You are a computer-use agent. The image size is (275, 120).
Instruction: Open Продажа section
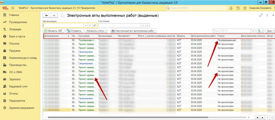[15, 51]
